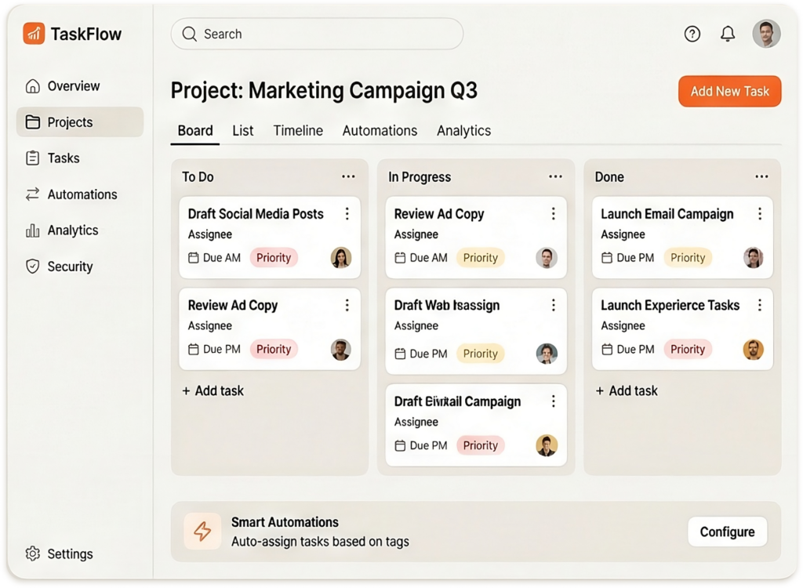This screenshot has width=803, height=588.
Task: Open the user profile avatar
Action: click(766, 34)
